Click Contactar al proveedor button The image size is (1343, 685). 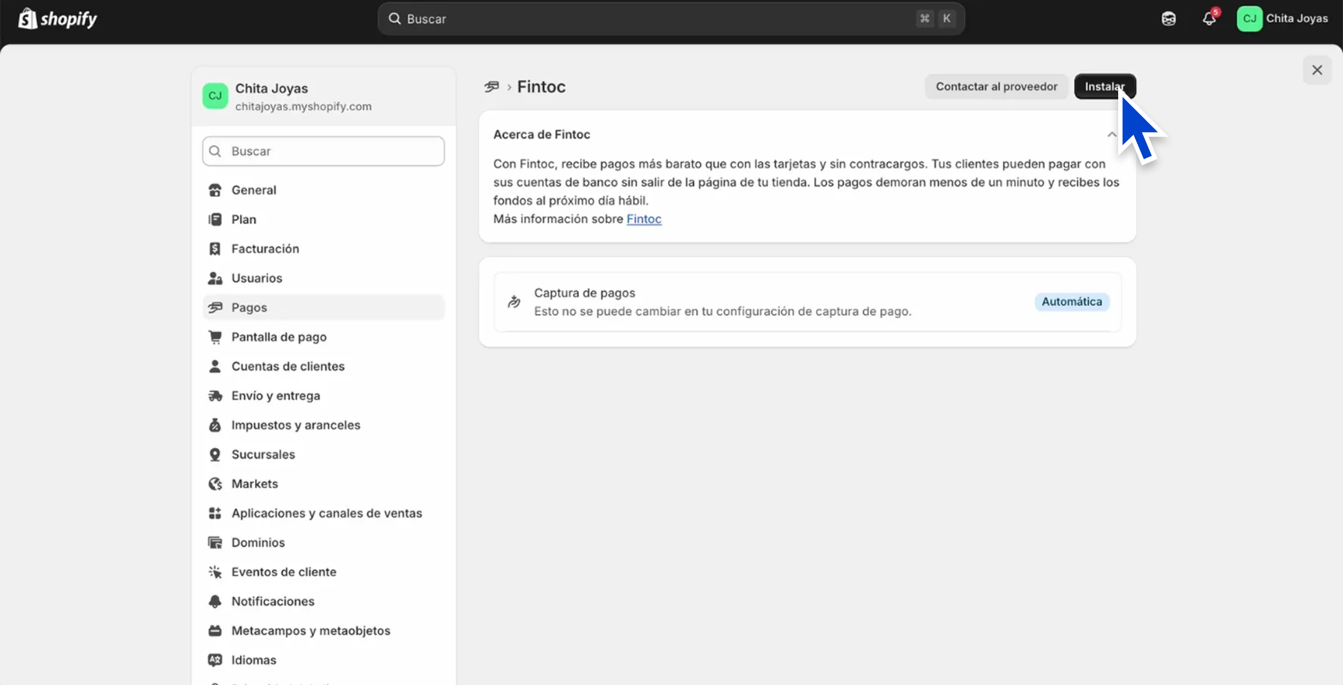[996, 86]
